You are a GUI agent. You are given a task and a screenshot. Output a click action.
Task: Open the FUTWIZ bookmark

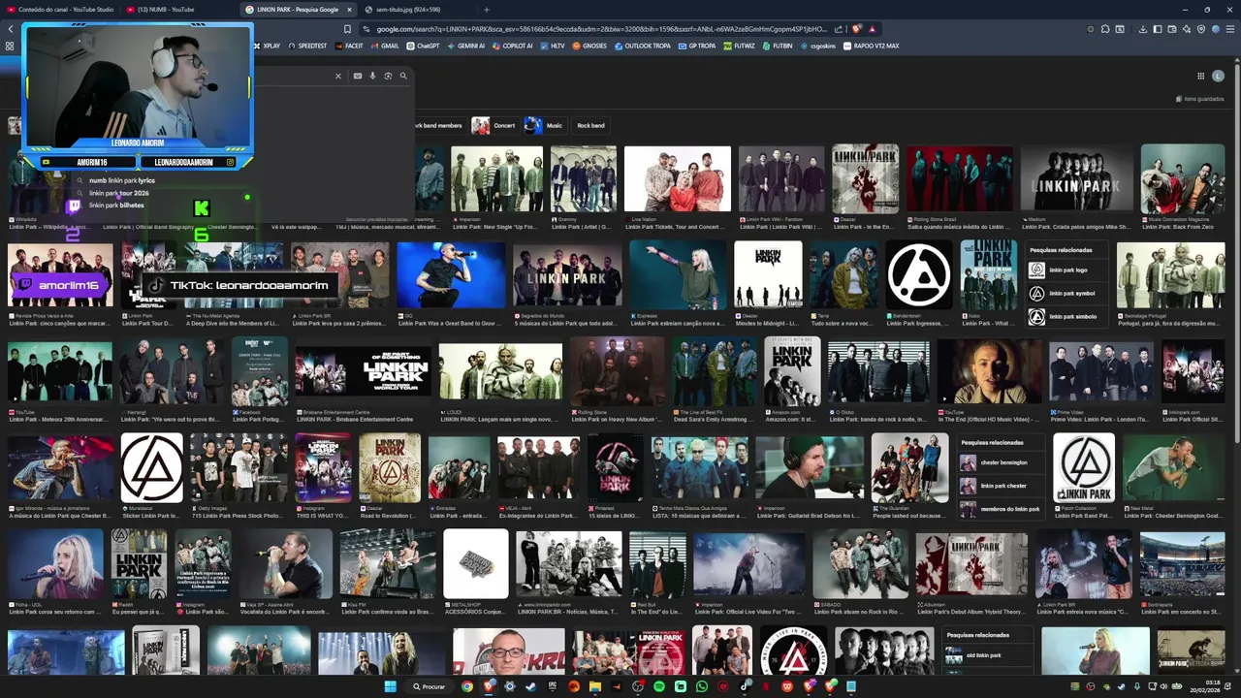tap(740, 46)
